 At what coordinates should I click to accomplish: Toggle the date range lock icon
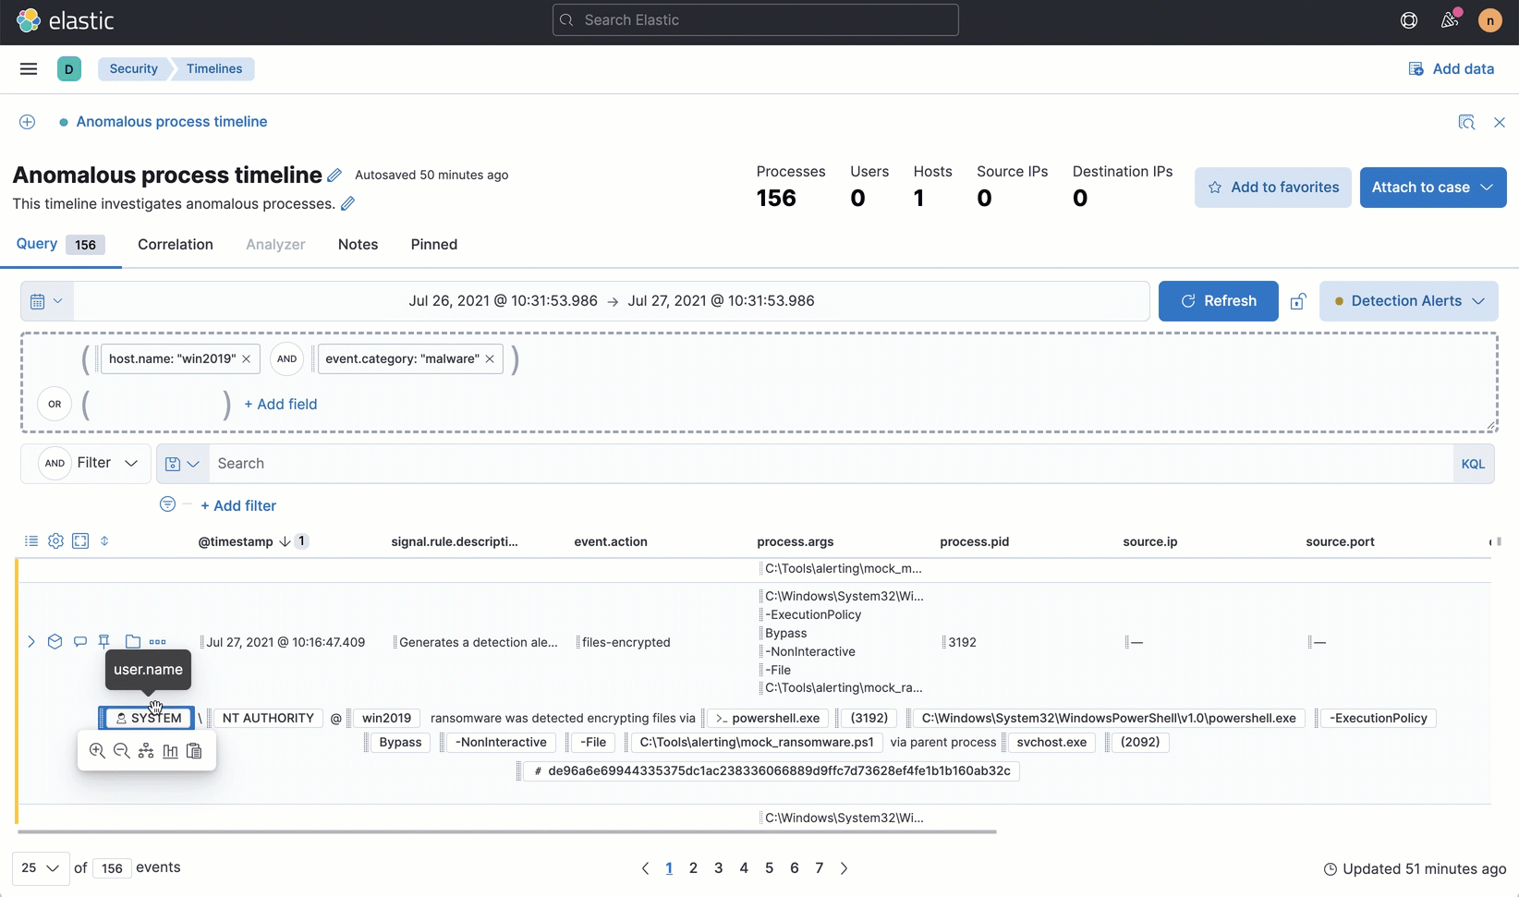click(x=1299, y=301)
